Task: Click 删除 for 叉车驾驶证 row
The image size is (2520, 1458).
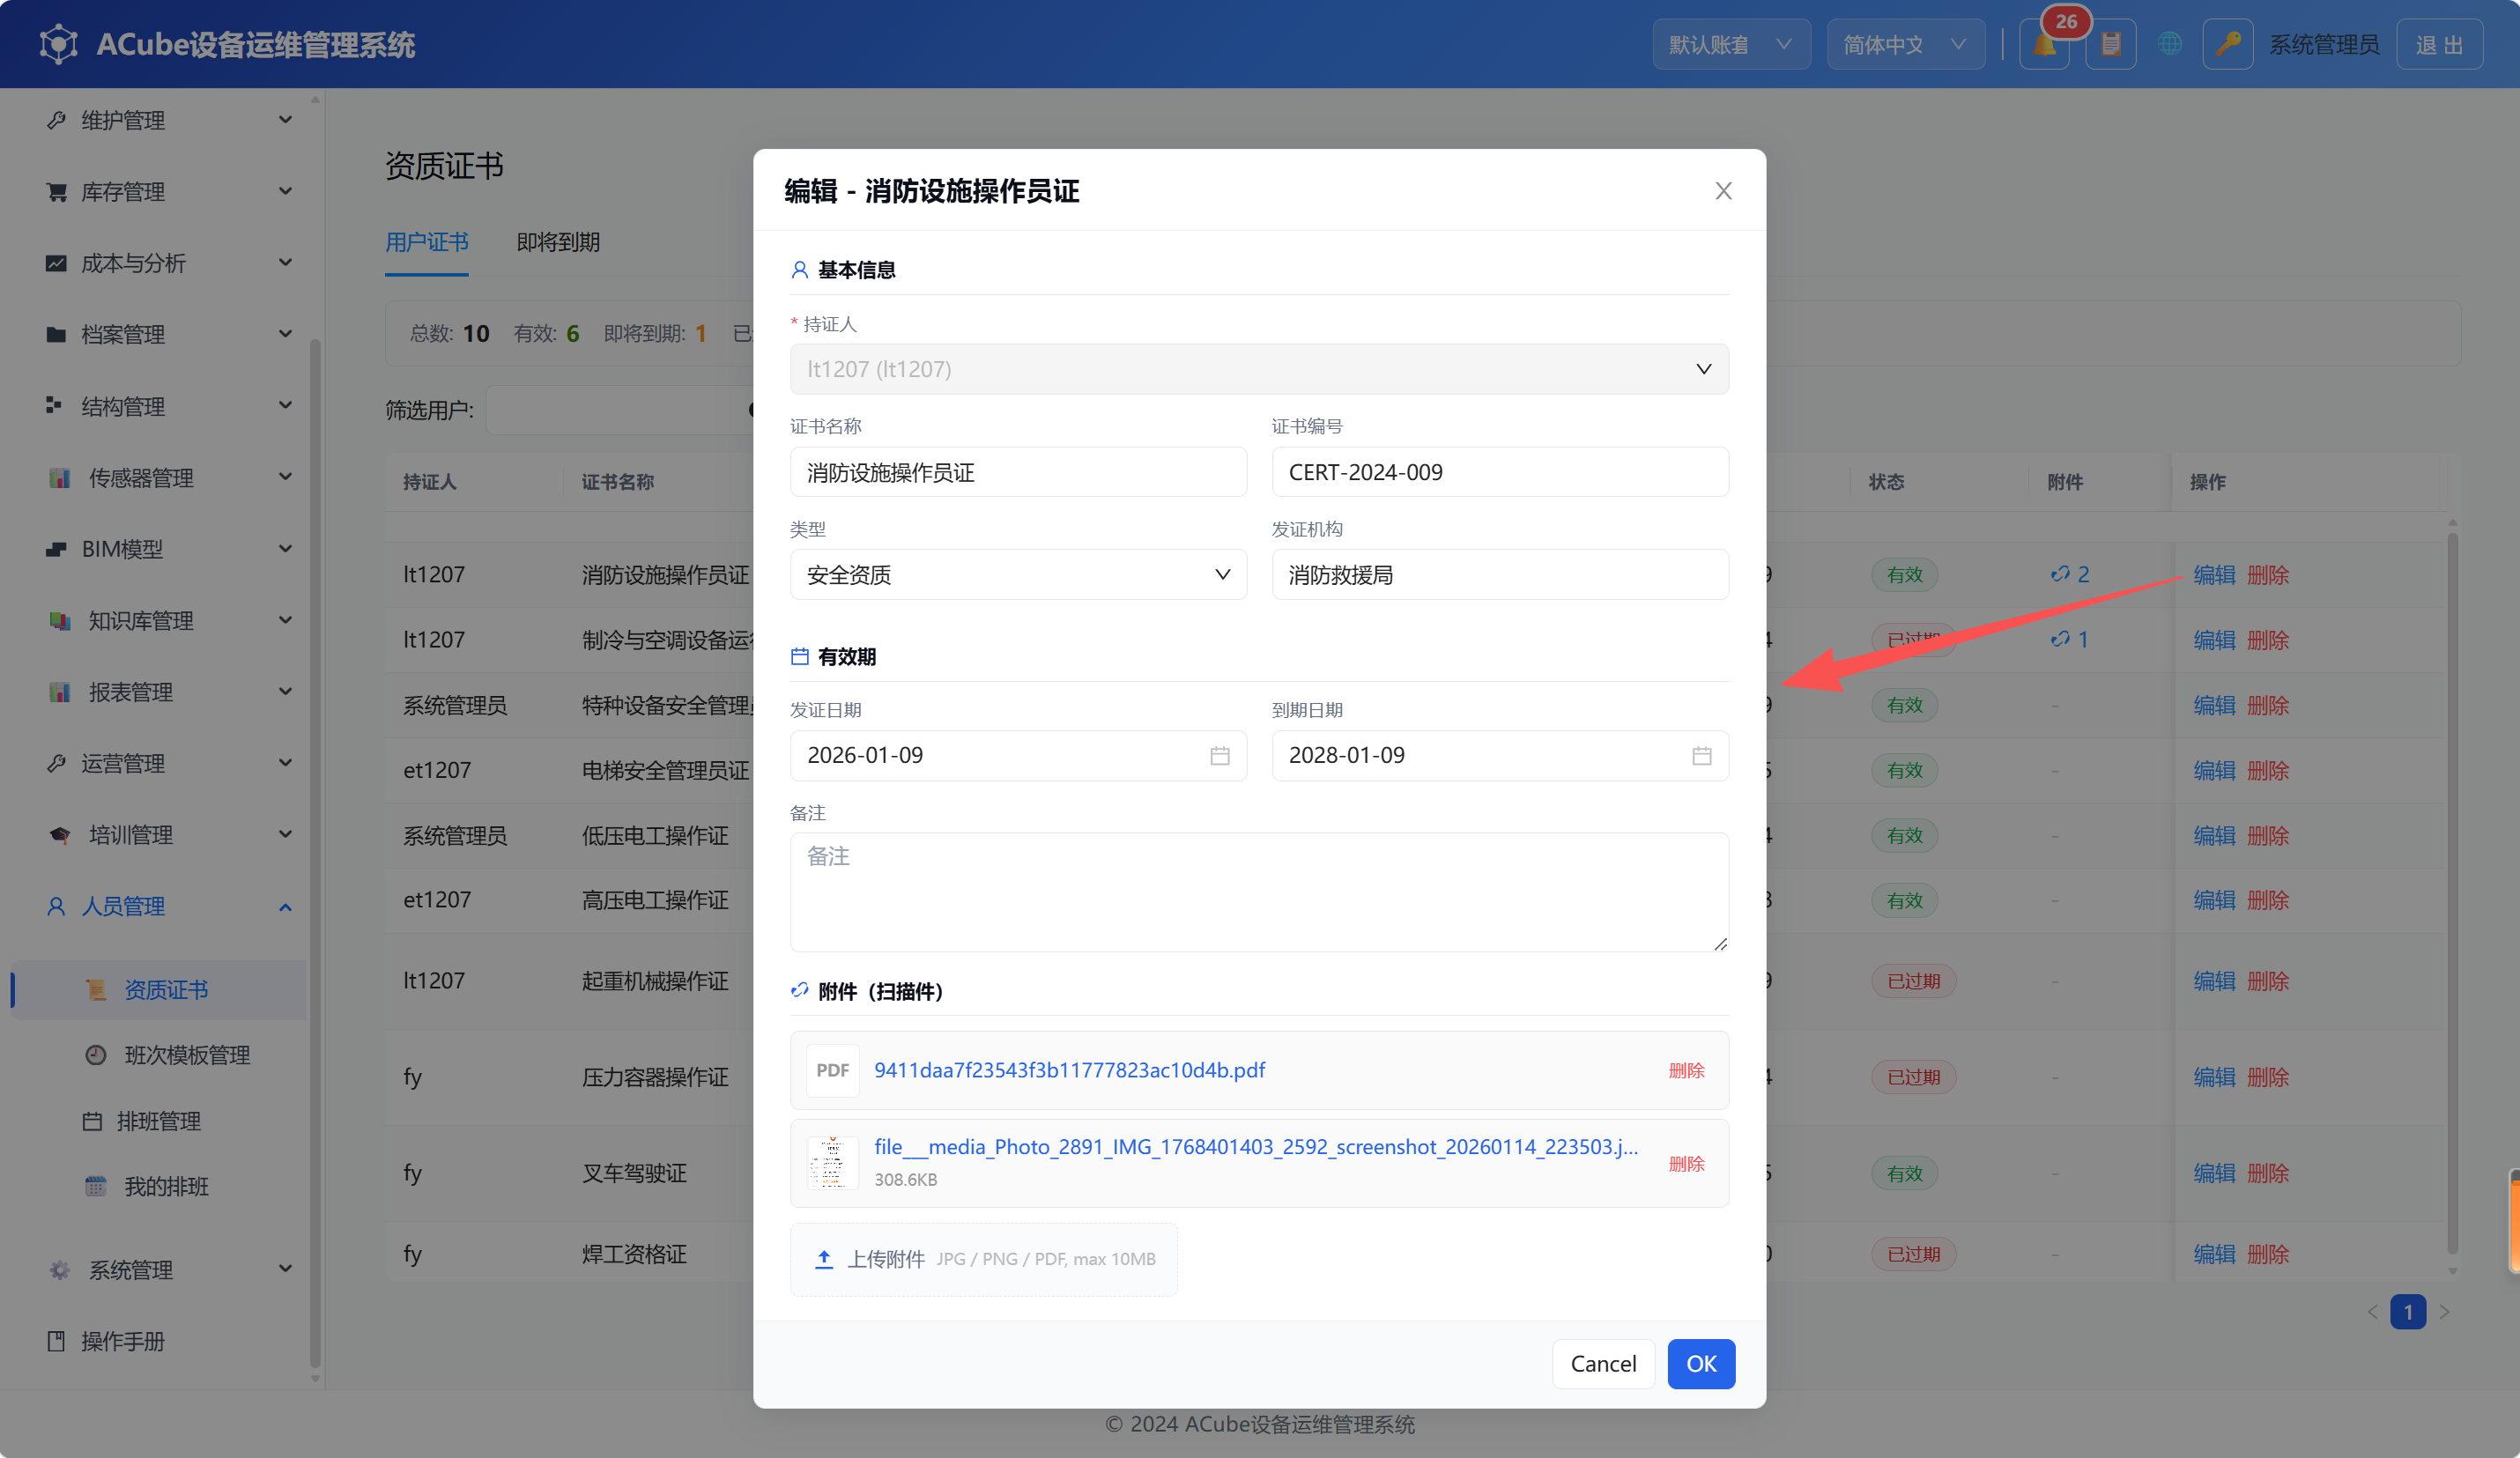Action: pyautogui.click(x=2268, y=1173)
